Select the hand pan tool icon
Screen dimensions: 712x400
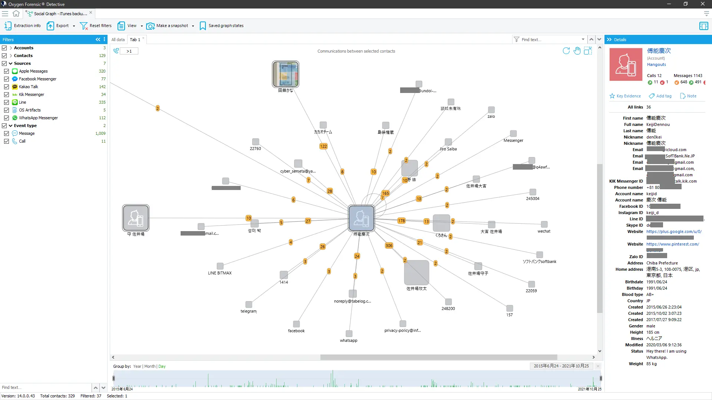pos(577,51)
